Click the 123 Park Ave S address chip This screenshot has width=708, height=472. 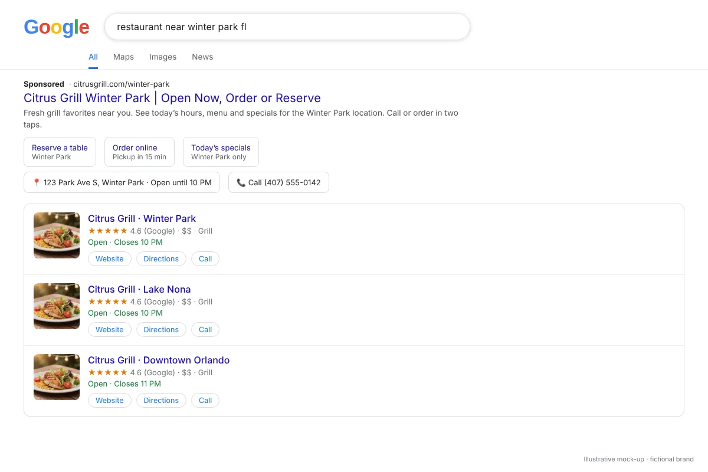[122, 182]
